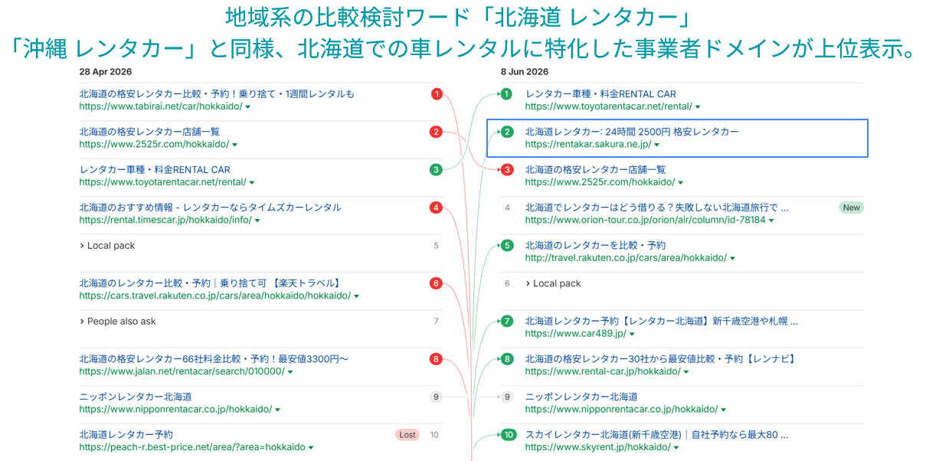The image size is (926, 461).
Task: Click green rank 5 badge on right
Action: click(x=506, y=246)
